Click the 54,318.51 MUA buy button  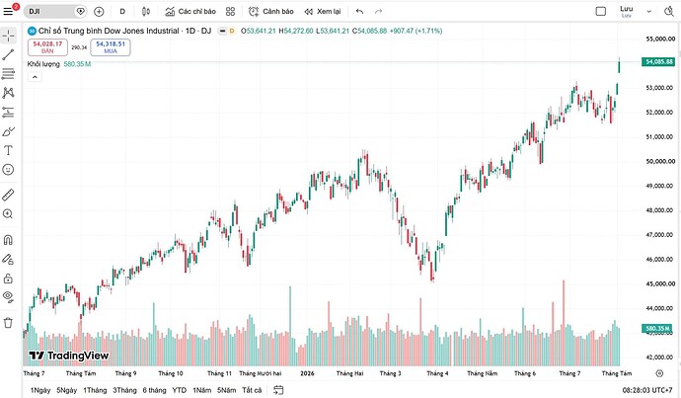(x=111, y=47)
